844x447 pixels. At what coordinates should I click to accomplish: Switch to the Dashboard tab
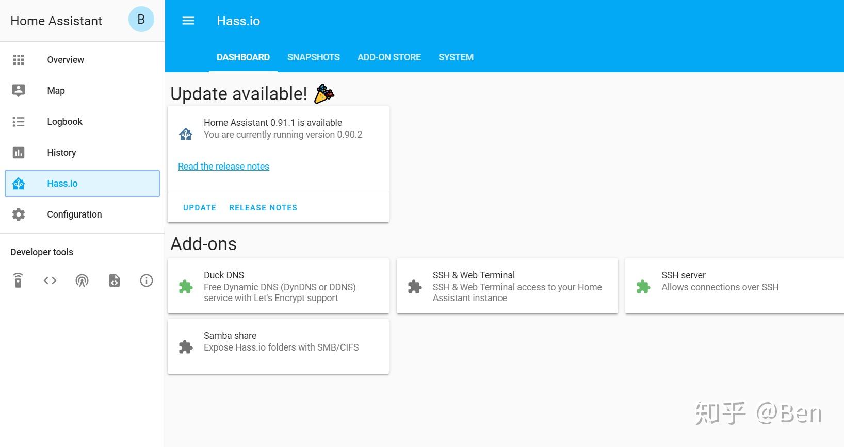pos(243,57)
